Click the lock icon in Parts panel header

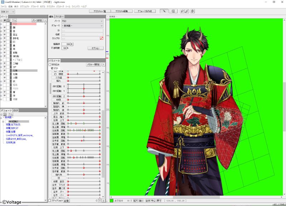pyautogui.click(x=8, y=20)
